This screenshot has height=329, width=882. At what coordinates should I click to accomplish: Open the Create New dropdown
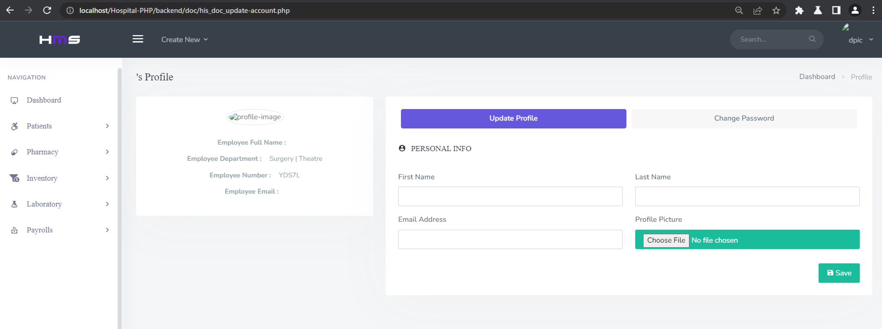click(184, 40)
